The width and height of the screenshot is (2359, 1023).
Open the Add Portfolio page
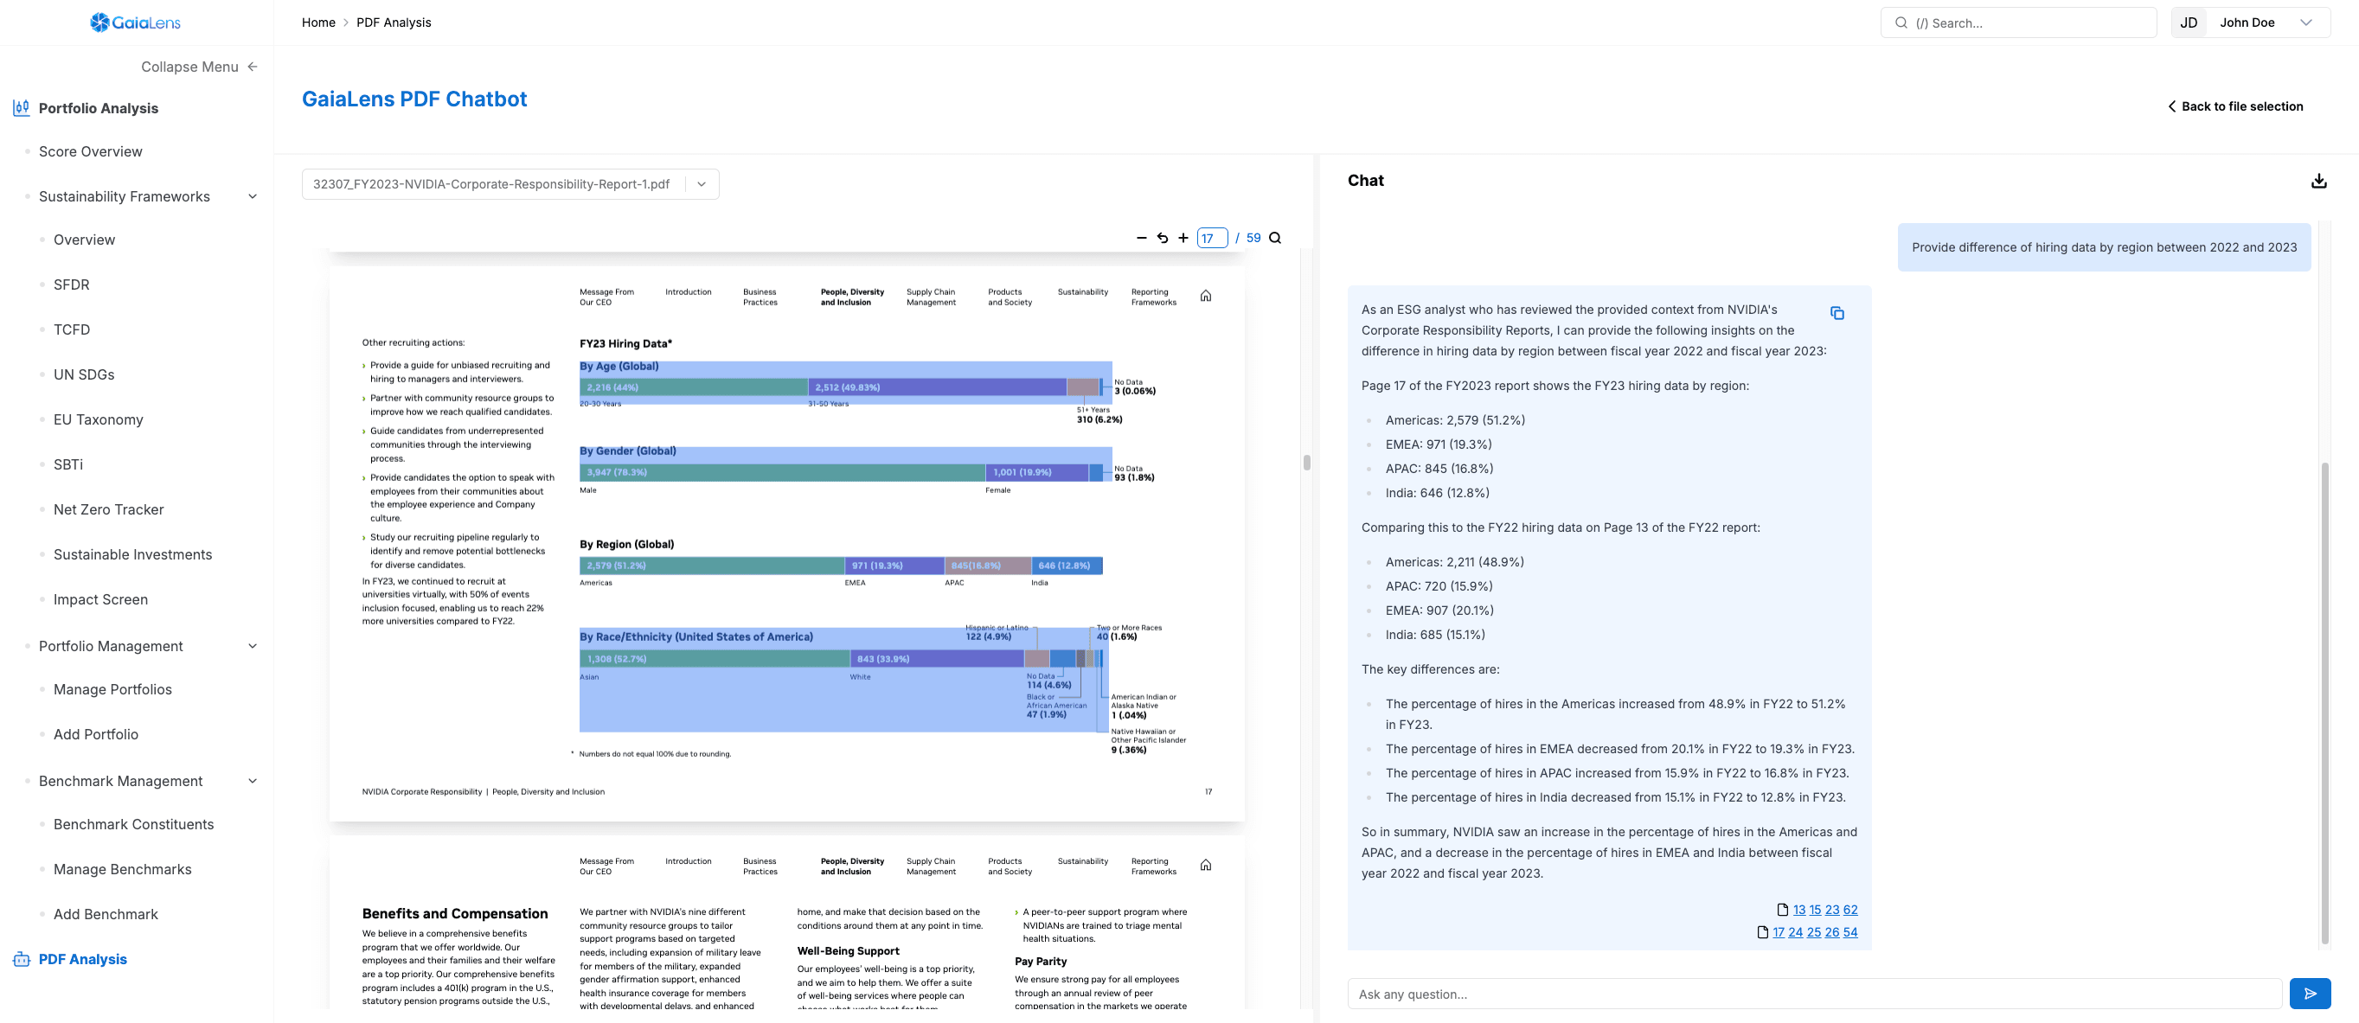pos(96,734)
